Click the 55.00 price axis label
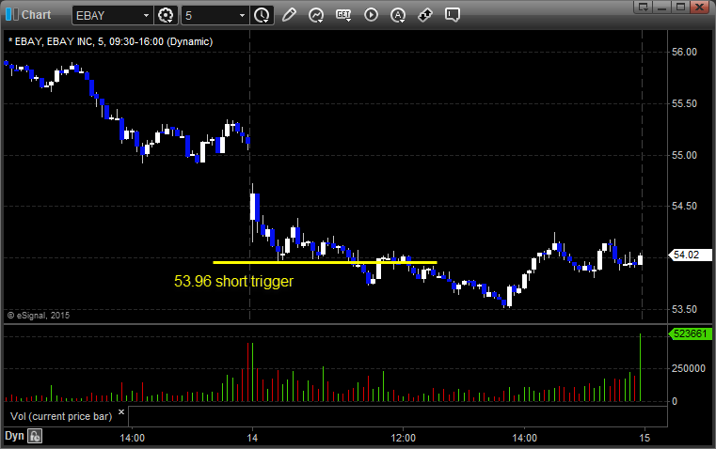716x449 pixels. [x=684, y=155]
